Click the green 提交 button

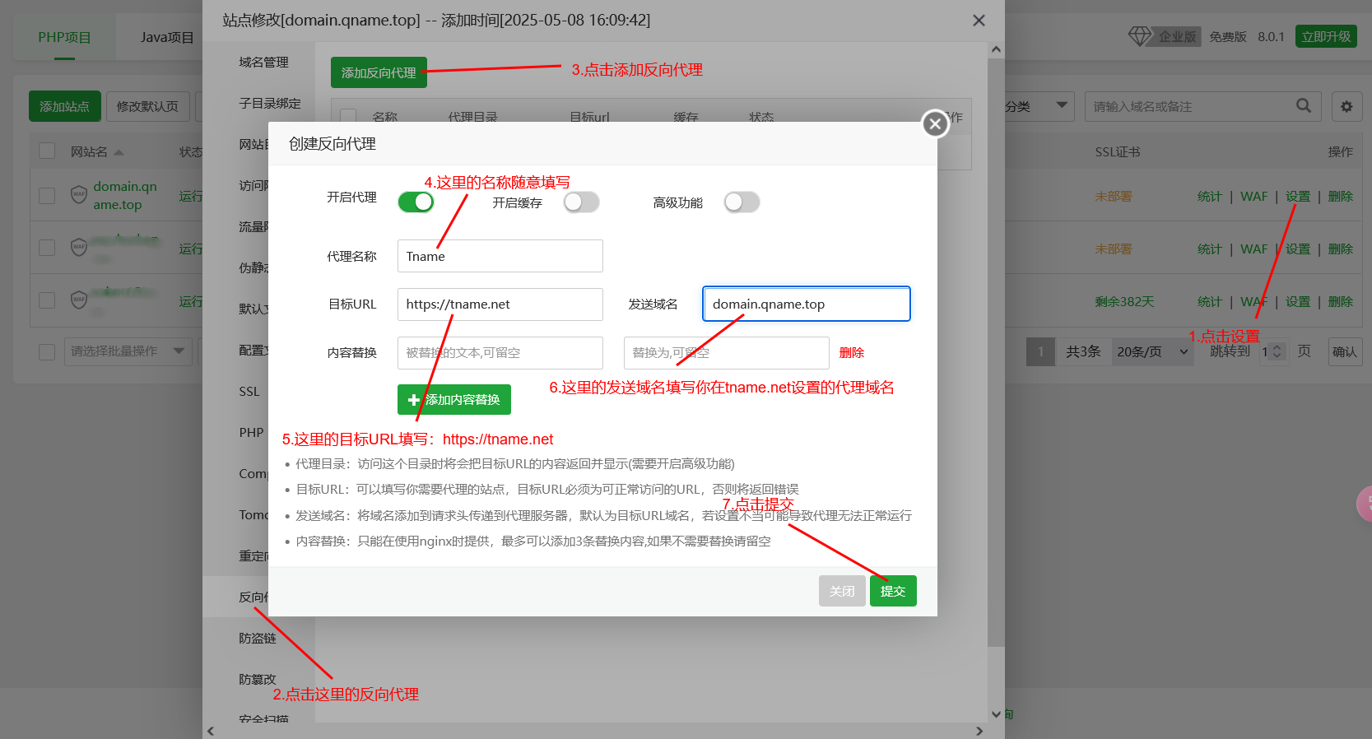click(x=892, y=591)
